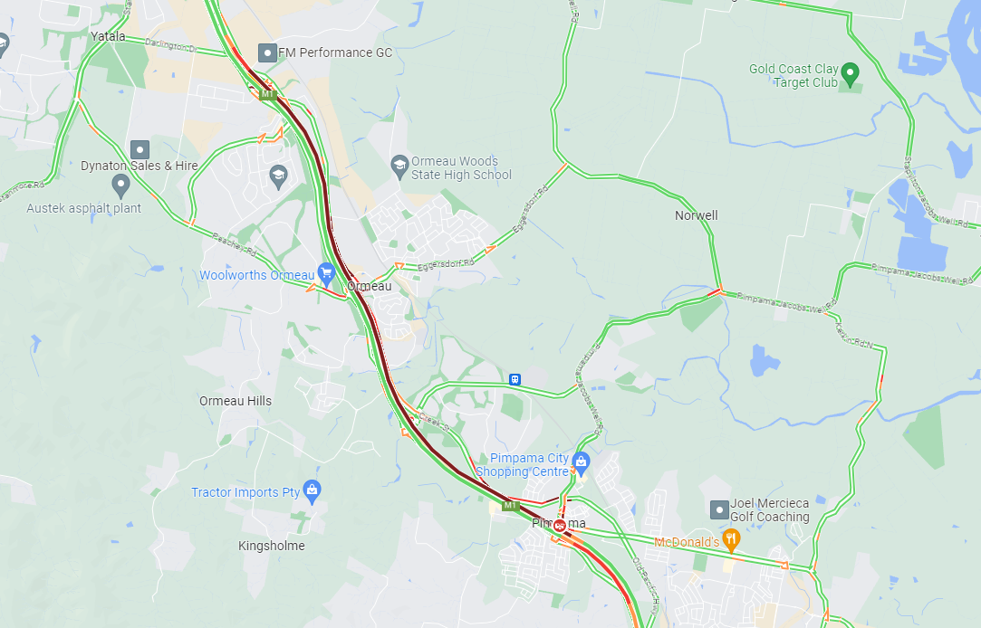The image size is (981, 628).
Task: Click the FM Performance GC marker icon
Action: tap(268, 53)
